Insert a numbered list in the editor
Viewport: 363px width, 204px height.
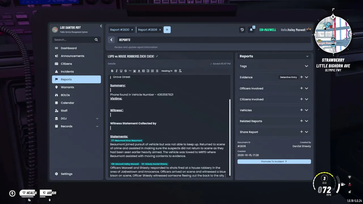pyautogui.click(x=152, y=71)
